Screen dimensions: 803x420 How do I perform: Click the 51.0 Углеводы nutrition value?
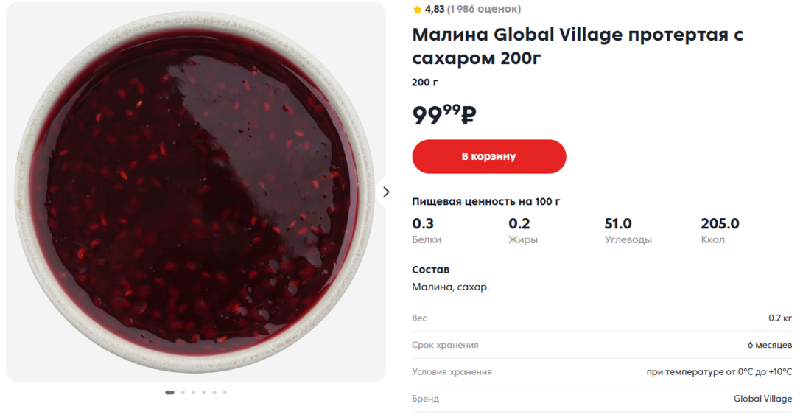point(618,224)
